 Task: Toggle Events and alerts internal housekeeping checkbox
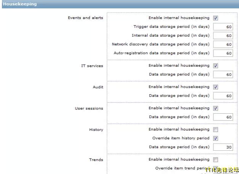point(215,18)
